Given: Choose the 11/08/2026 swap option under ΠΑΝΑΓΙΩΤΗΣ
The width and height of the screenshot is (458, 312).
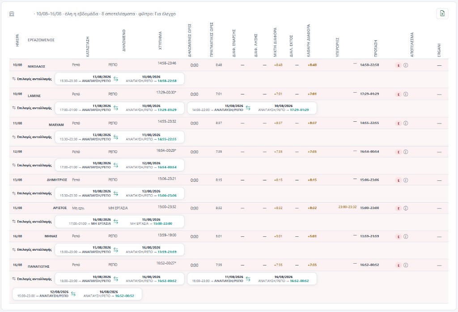Looking at the screenshot, I should [x=252, y=279].
